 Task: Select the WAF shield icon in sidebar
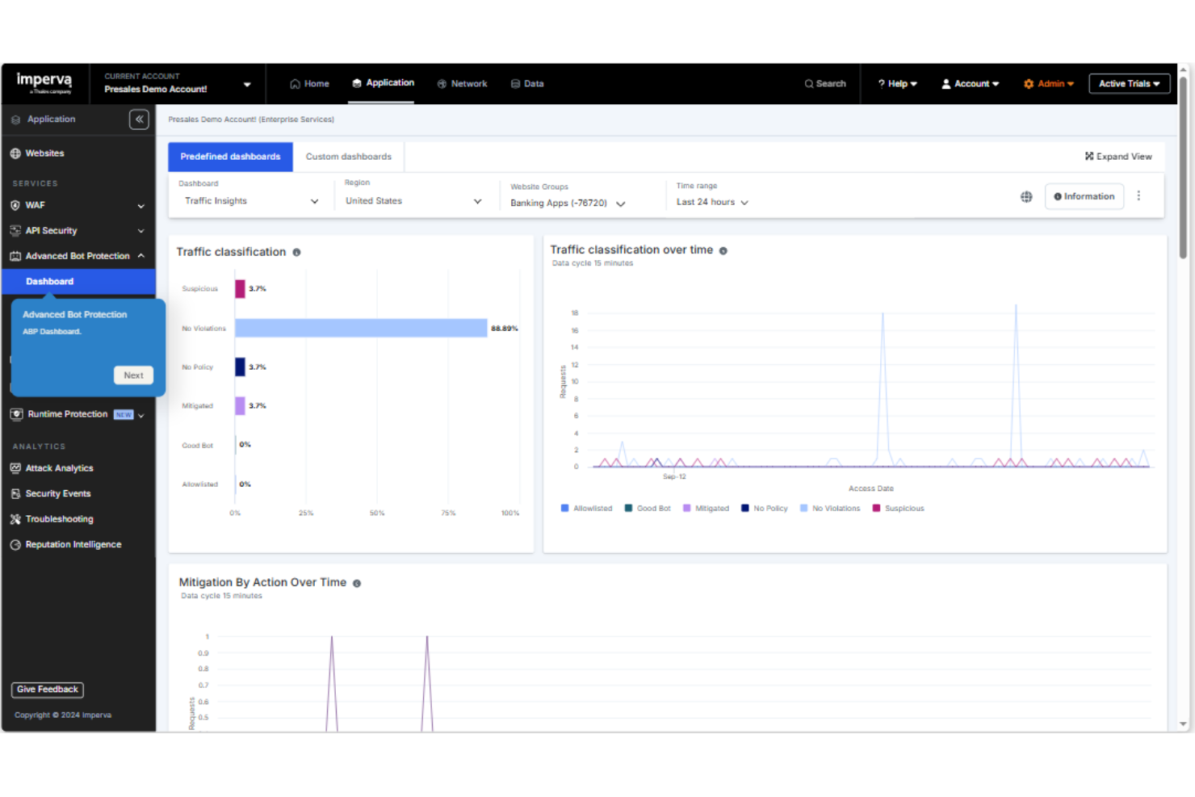pyautogui.click(x=15, y=205)
